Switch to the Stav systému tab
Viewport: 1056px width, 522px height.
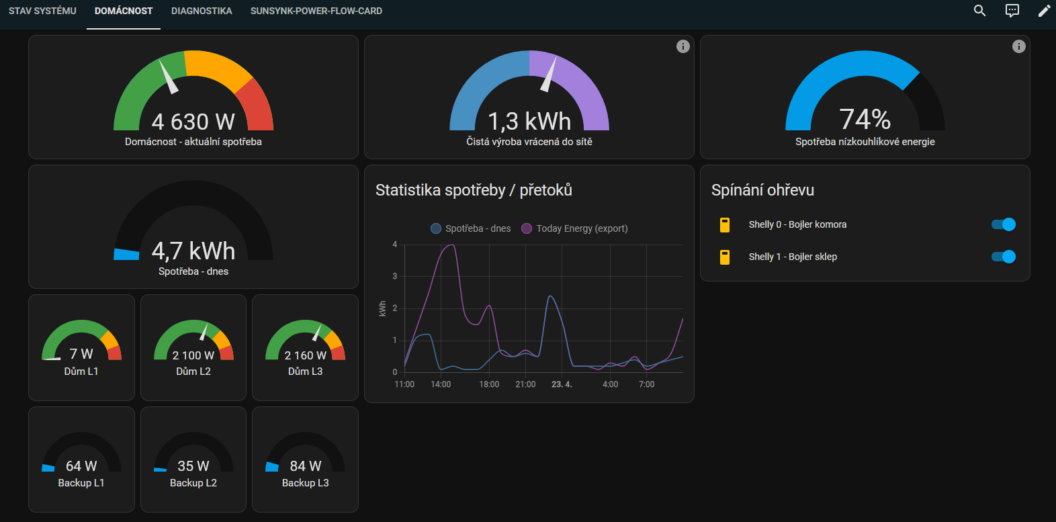point(42,11)
